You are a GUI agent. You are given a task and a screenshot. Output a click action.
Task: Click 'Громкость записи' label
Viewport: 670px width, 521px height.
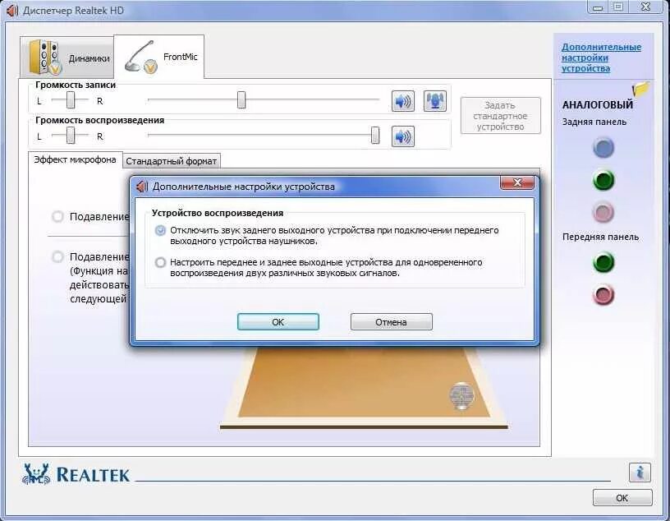pos(76,85)
